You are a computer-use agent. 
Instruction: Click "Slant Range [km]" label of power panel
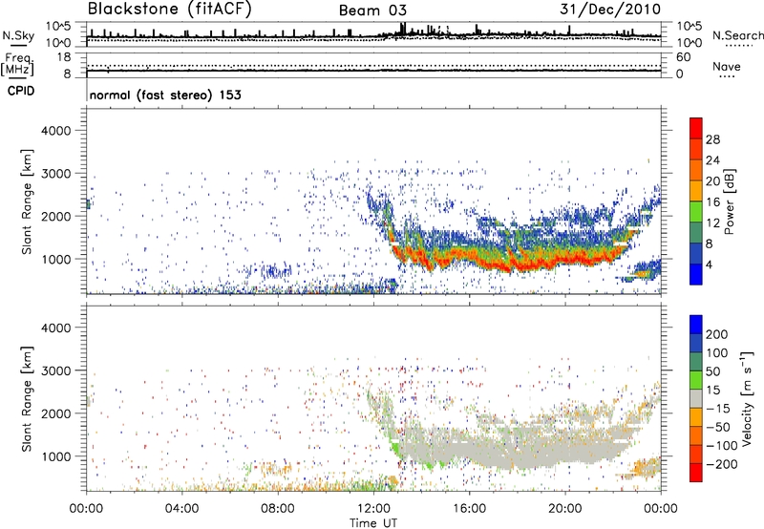[x=27, y=201]
